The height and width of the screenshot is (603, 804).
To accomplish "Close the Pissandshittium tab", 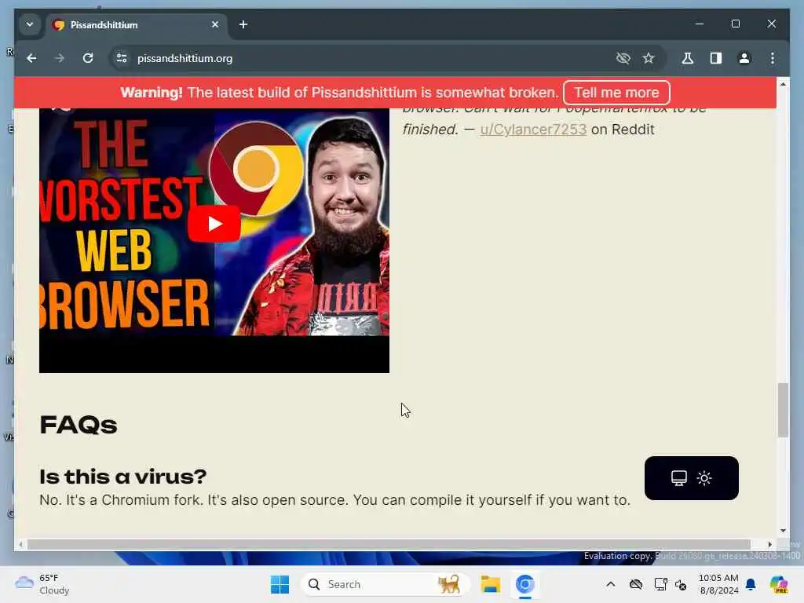I will 215,24.
